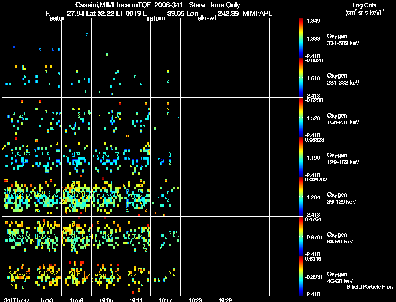Select the Oxygen 168-231 keV label
The image size is (396, 302).
343,119
